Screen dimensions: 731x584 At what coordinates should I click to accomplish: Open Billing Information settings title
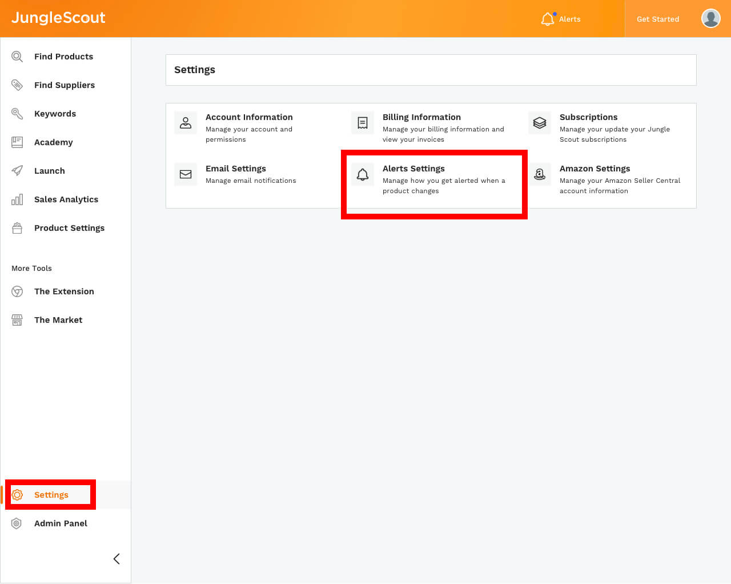coord(421,117)
